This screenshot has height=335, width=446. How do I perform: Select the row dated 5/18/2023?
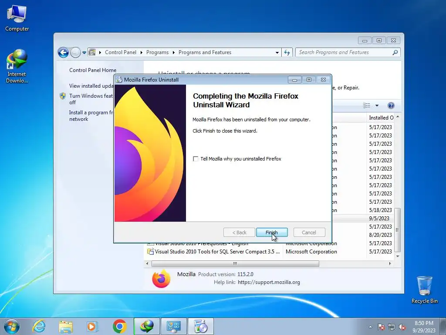(363, 210)
